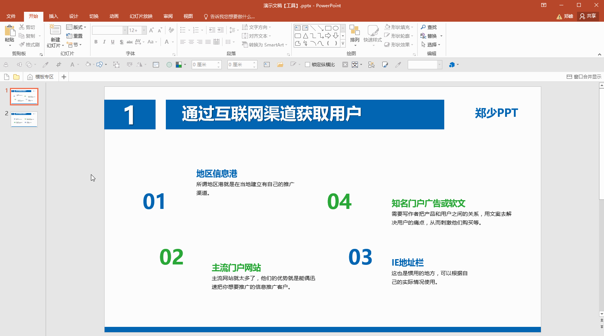The width and height of the screenshot is (604, 336).
Task: Toggle text shadow (S)
Action: click(x=121, y=42)
